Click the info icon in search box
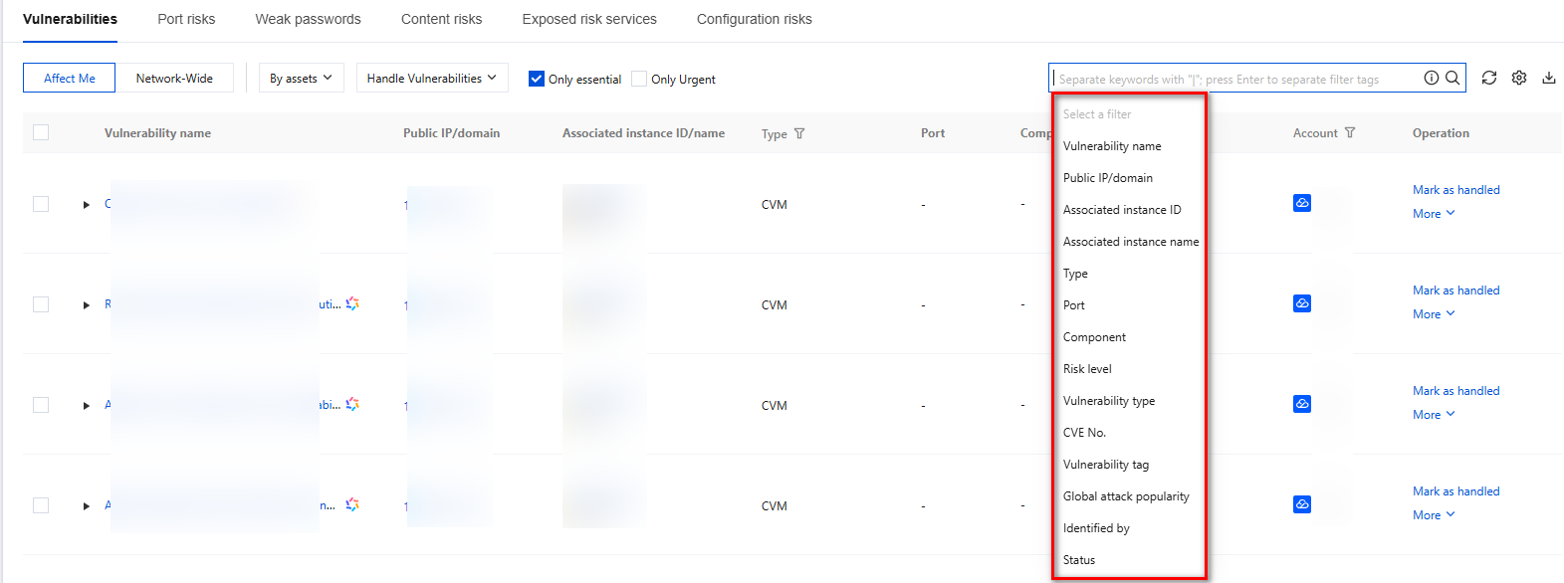Image resolution: width=1564 pixels, height=583 pixels. (x=1432, y=78)
